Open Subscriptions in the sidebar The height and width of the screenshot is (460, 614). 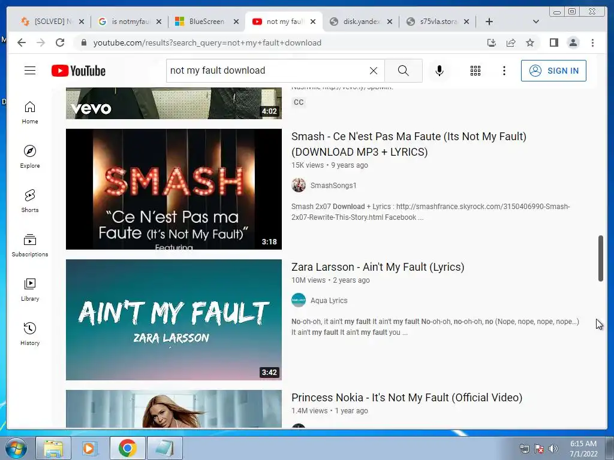point(30,245)
